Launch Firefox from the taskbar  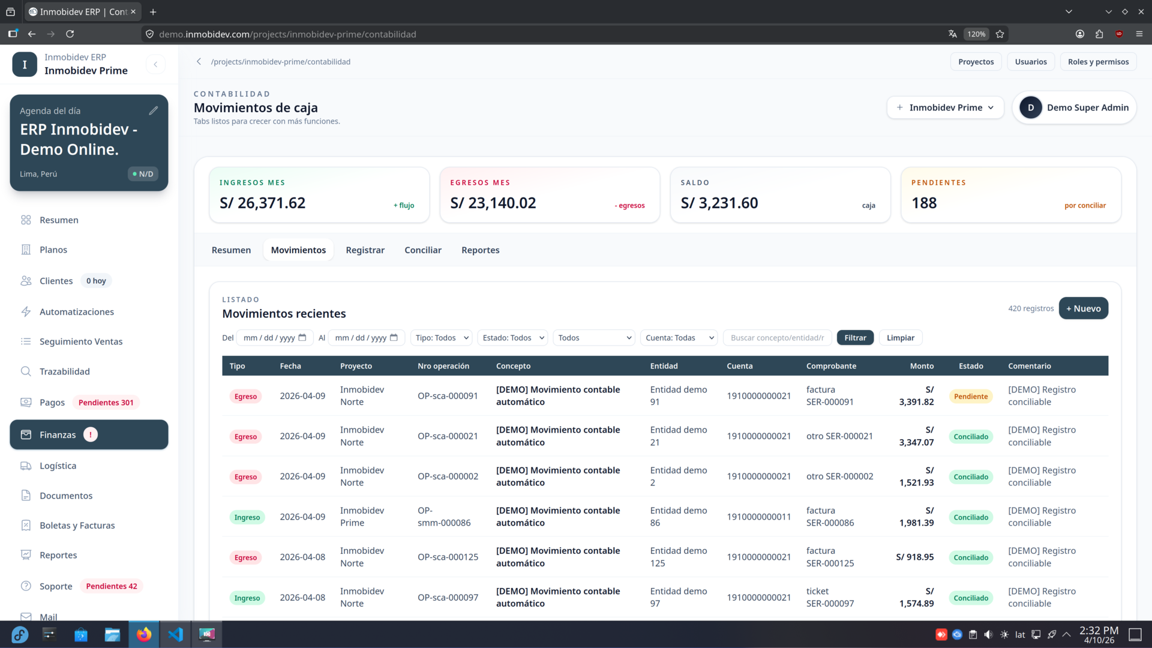144,634
